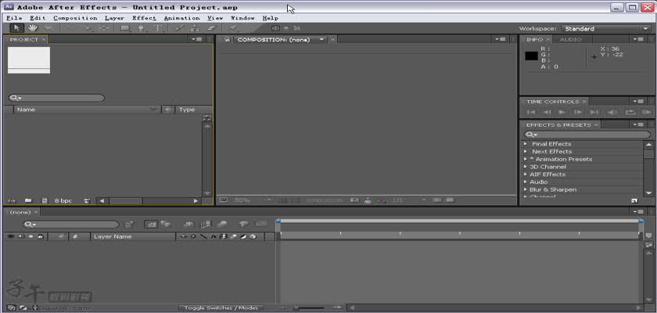
Task: Click RAM Preview button in Time Controls
Action: point(646,113)
